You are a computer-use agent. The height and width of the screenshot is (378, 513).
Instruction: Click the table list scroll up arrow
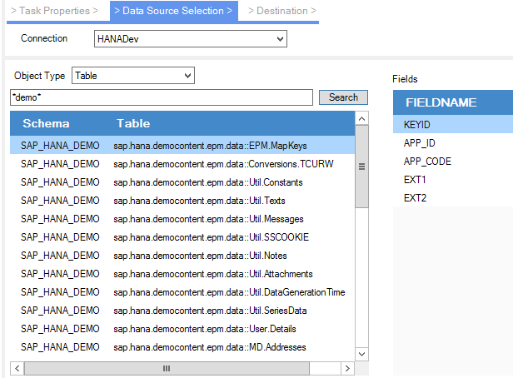coord(361,118)
